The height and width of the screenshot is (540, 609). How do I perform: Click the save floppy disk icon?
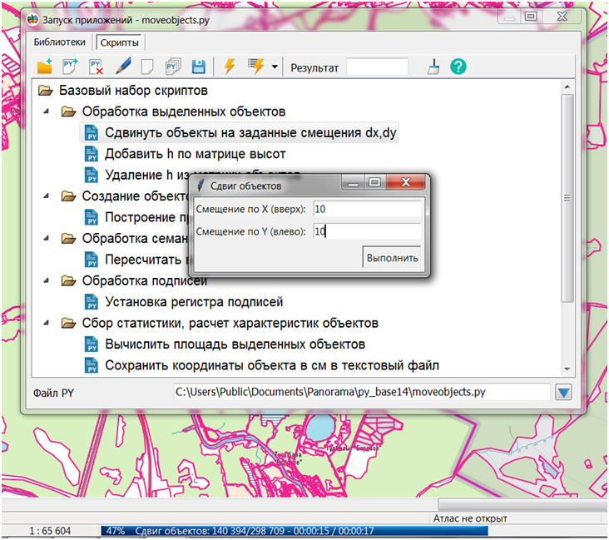coord(199,67)
